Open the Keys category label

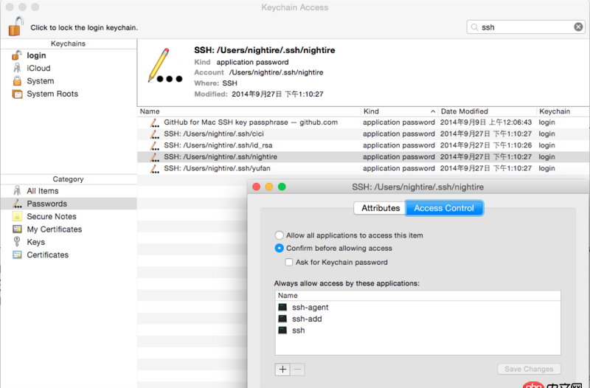(35, 242)
